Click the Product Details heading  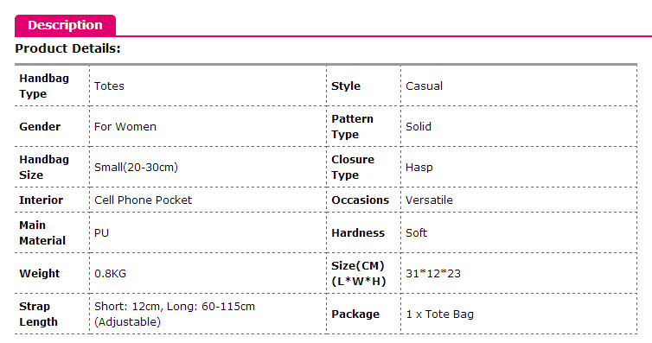(67, 48)
